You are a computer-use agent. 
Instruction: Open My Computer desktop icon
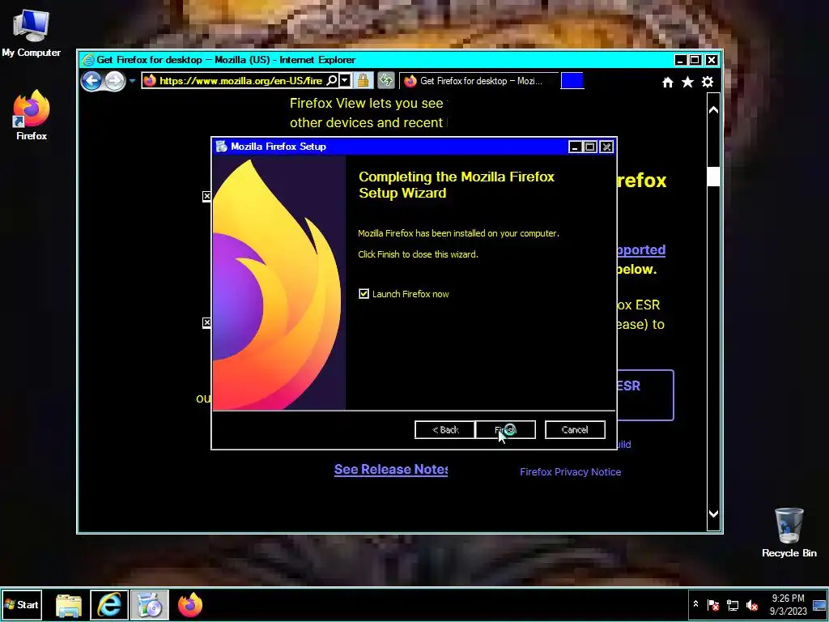click(x=31, y=32)
